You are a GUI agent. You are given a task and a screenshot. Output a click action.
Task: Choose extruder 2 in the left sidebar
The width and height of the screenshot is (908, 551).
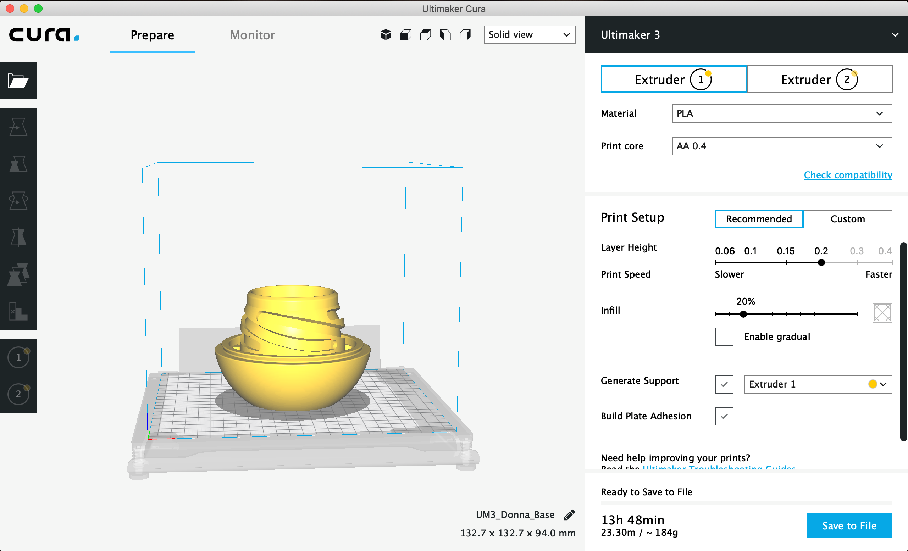[18, 394]
